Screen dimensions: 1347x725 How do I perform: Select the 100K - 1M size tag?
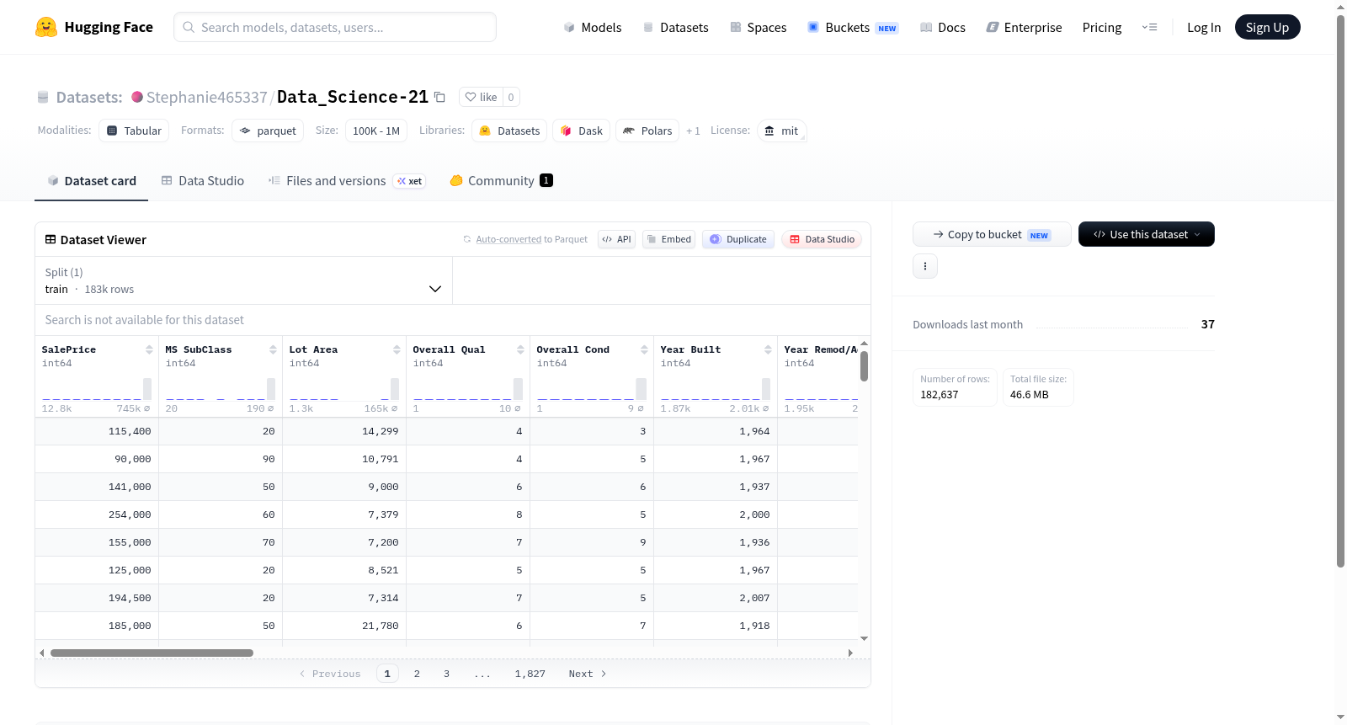pos(376,131)
